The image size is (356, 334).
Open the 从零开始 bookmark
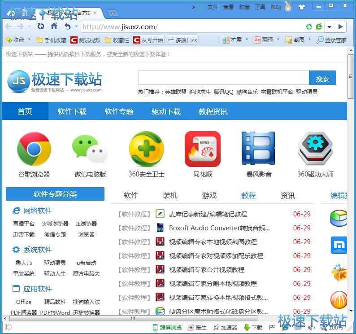pyautogui.click(x=148, y=40)
